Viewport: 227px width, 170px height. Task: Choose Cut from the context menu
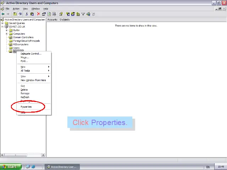(34, 86)
